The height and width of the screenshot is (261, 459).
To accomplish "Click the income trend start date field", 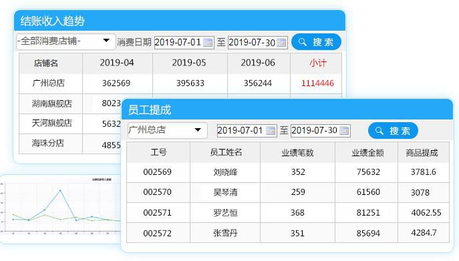I will (184, 43).
